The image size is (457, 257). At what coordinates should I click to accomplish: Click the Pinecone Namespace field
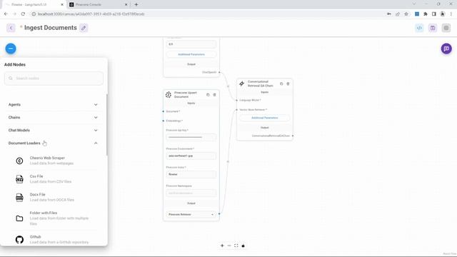191,193
